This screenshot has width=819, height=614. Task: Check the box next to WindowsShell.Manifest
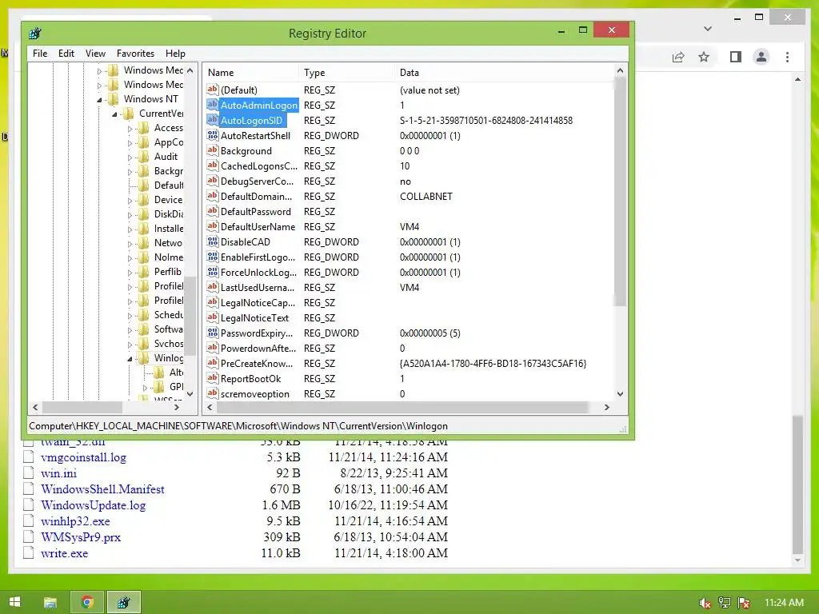point(28,489)
